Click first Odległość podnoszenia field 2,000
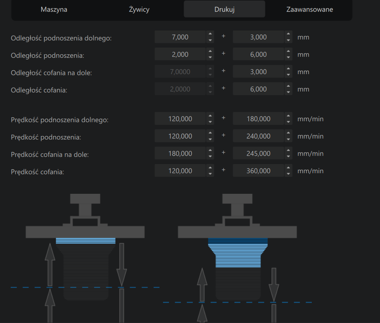Viewport: 380px width, 323px height. click(x=180, y=54)
